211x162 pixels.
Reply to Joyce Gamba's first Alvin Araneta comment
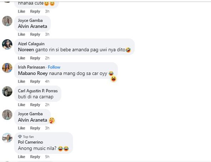(x=35, y=34)
